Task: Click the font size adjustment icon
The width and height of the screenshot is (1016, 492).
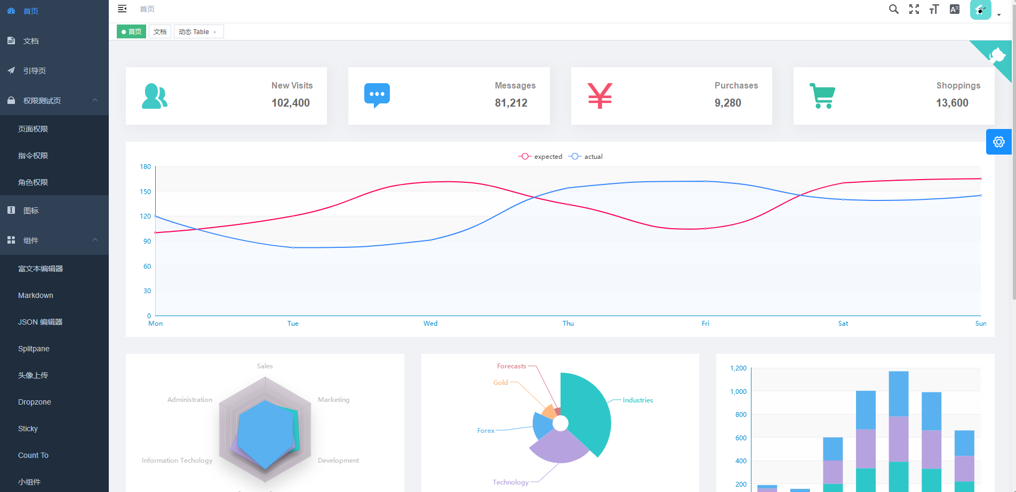Action: [934, 9]
